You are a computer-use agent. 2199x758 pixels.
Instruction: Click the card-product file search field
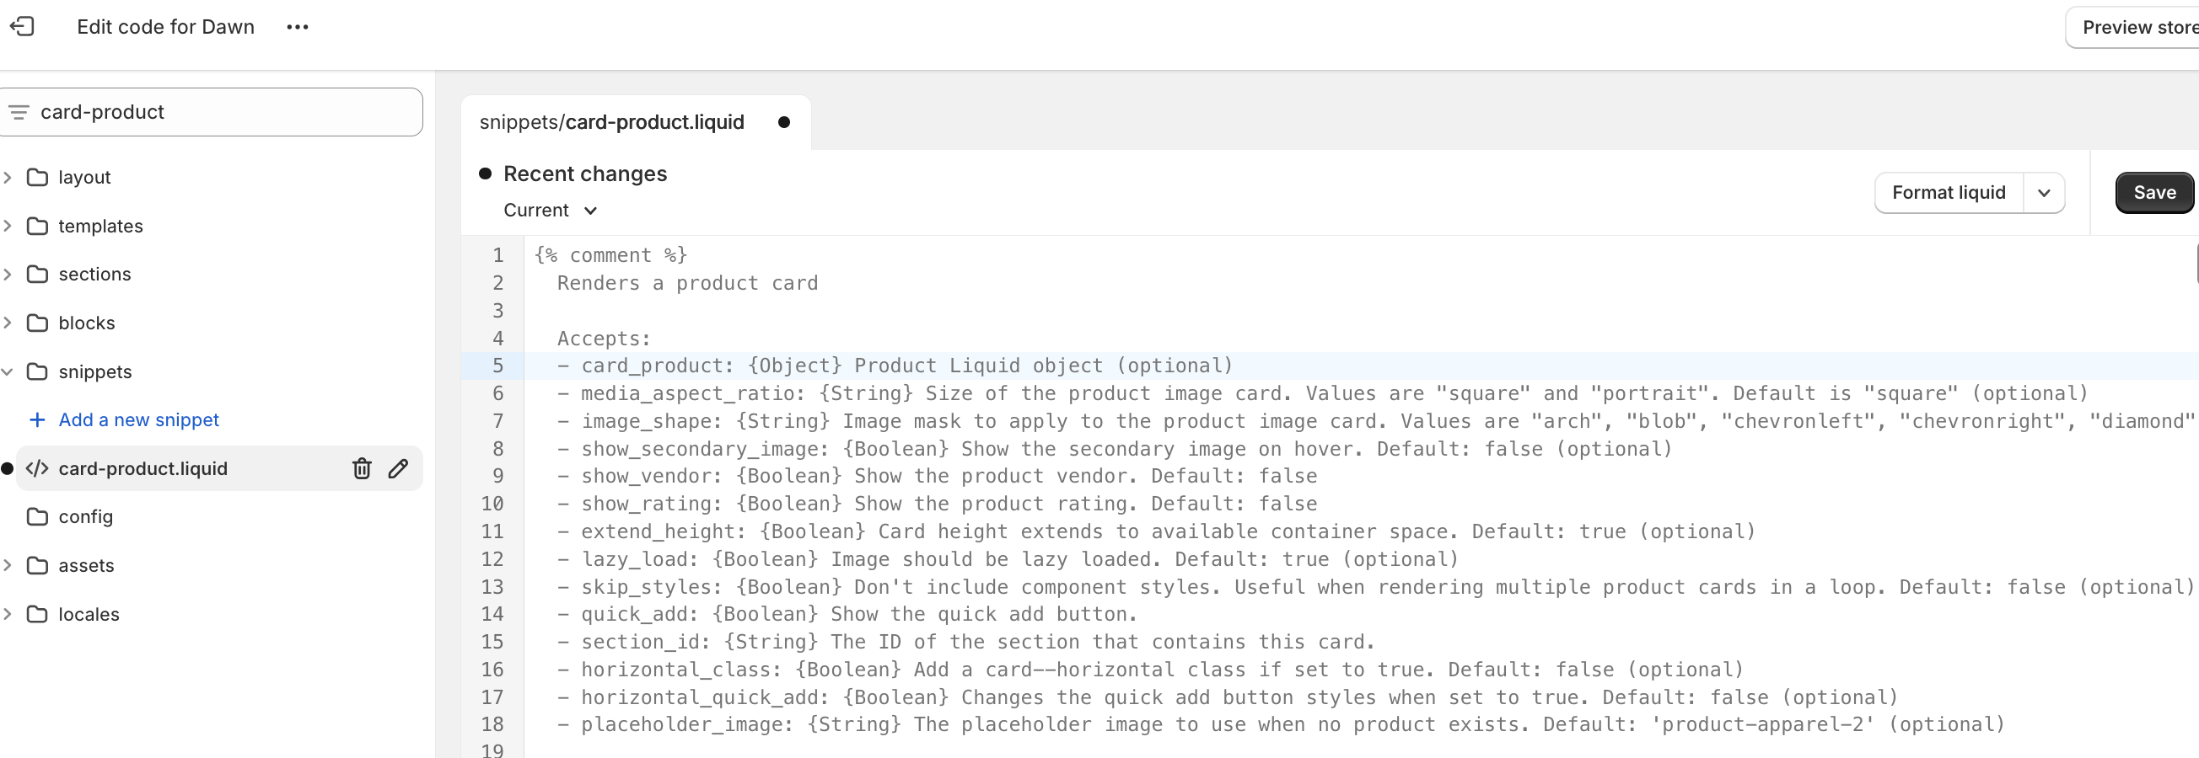pos(222,112)
